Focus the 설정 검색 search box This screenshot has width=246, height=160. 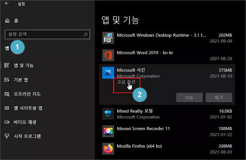[x=47, y=34]
